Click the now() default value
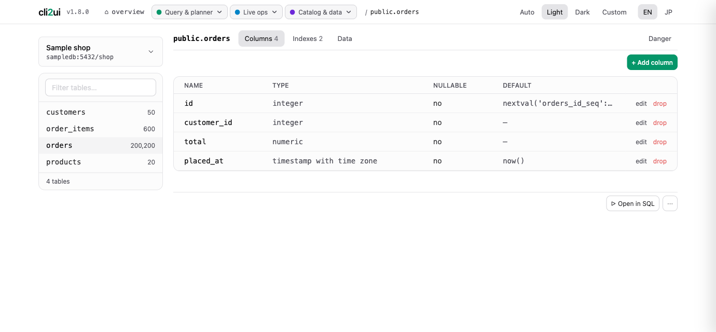 pyautogui.click(x=514, y=161)
